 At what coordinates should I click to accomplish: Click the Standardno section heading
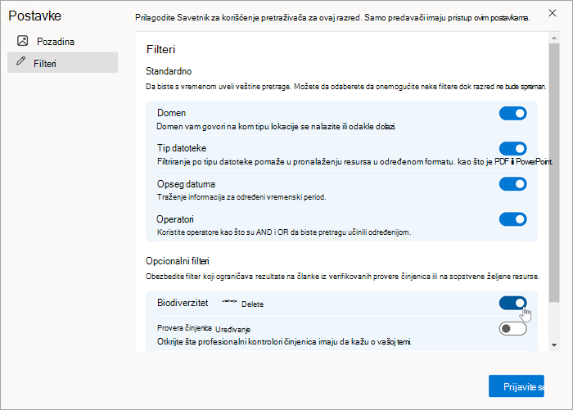(169, 71)
